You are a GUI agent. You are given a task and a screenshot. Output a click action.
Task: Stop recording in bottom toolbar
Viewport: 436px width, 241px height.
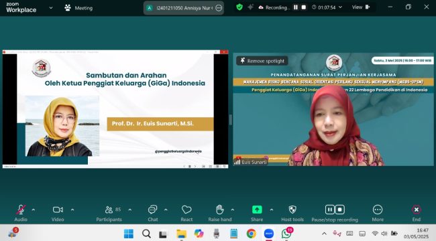pos(340,210)
